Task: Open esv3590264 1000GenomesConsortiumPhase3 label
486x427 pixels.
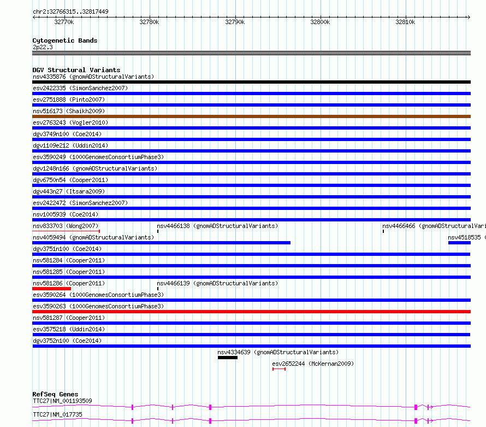Action: [x=98, y=295]
